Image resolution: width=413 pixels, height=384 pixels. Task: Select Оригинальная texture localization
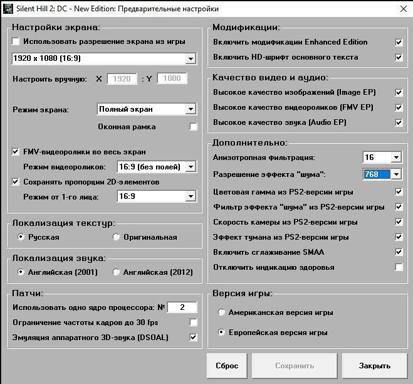pos(117,237)
